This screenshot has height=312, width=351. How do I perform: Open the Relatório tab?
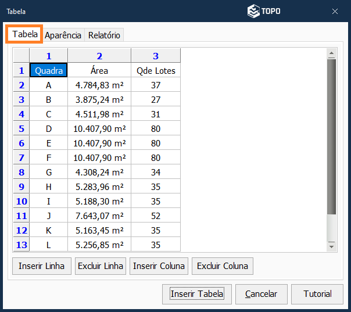[104, 35]
